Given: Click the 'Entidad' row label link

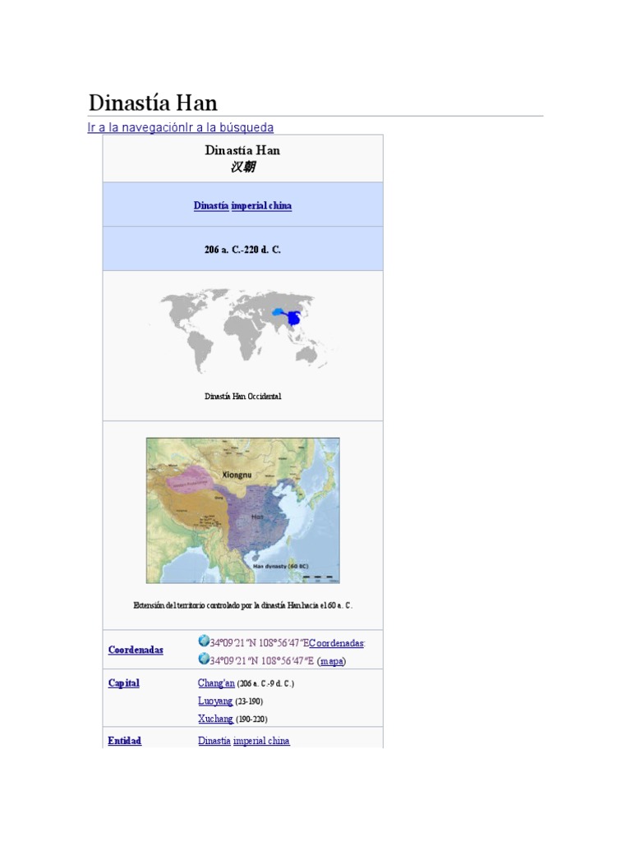Looking at the screenshot, I should point(125,741).
